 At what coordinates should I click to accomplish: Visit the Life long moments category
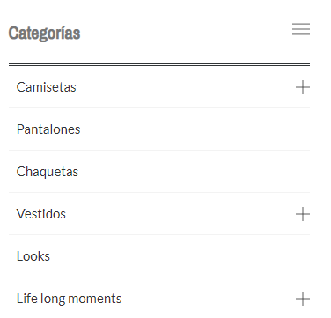(69, 299)
